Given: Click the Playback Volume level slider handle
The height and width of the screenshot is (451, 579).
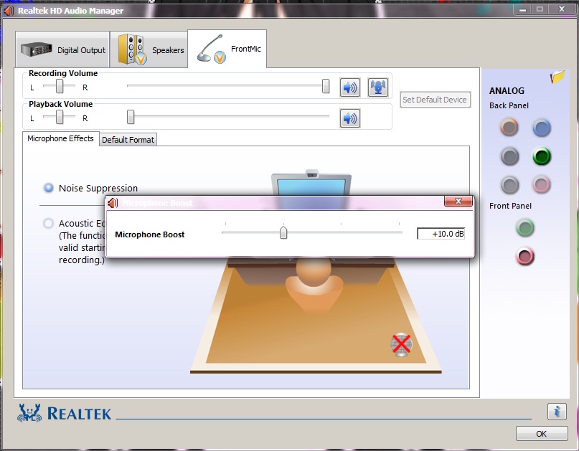Looking at the screenshot, I should 131,117.
